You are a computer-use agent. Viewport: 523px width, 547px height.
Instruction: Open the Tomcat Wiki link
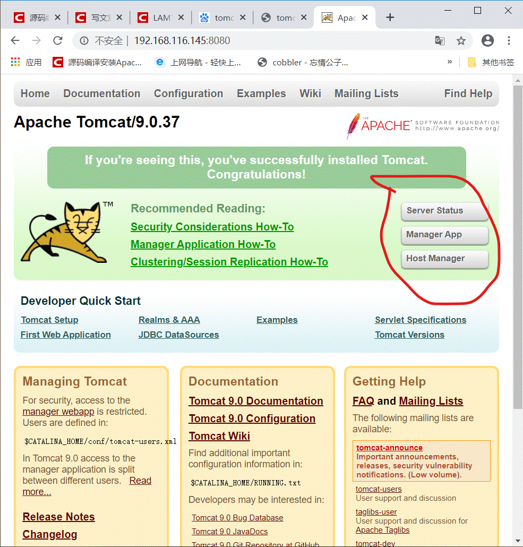point(219,436)
